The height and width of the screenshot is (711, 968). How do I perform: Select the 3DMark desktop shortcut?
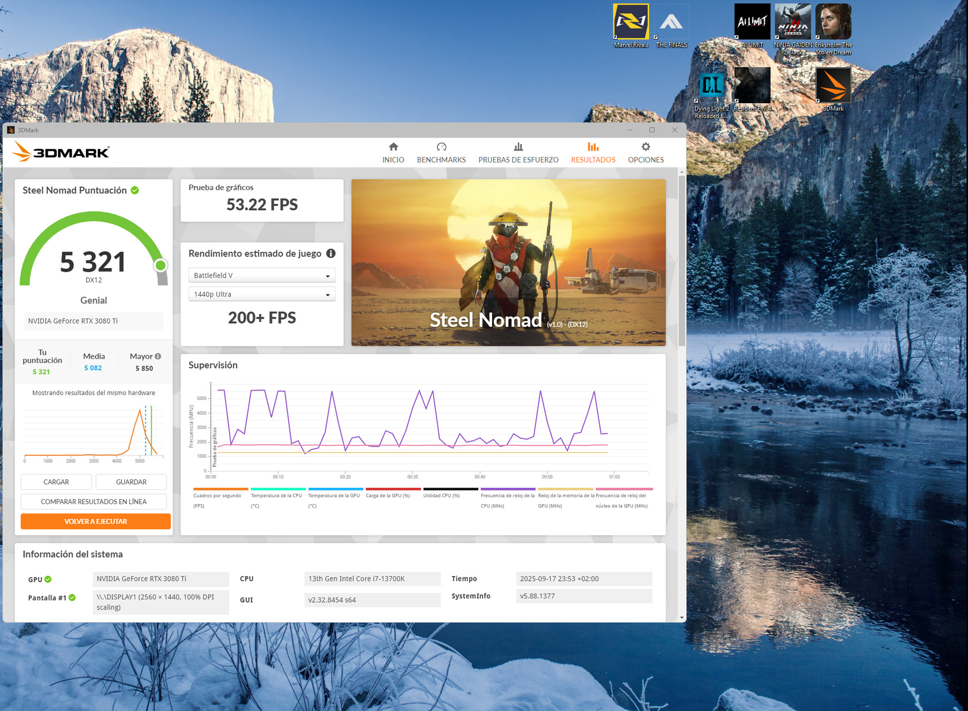(x=833, y=90)
